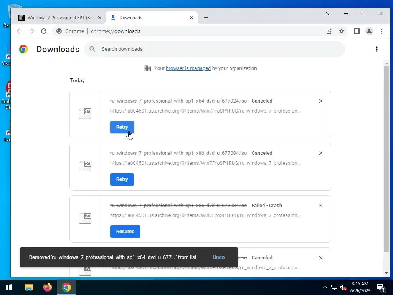
Task: Open the Downloads page three-dot menu
Action: point(377,49)
